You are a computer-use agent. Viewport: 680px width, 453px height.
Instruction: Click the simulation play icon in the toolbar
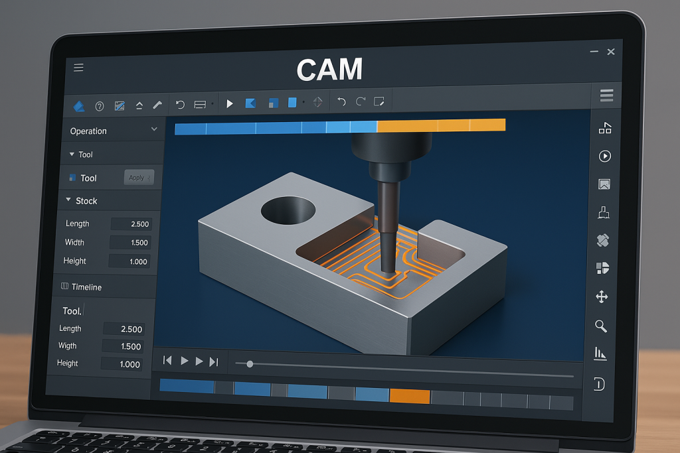230,103
